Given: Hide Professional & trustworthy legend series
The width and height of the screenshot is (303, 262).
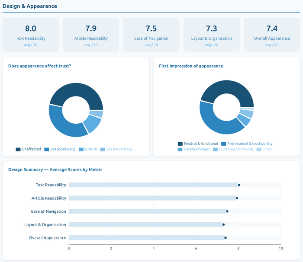Looking at the screenshot, I should tap(247, 144).
